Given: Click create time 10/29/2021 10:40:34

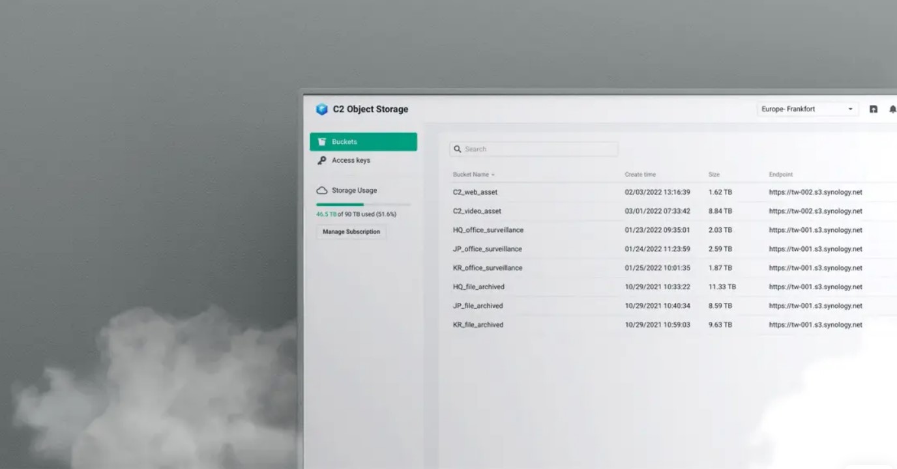Looking at the screenshot, I should click(657, 306).
